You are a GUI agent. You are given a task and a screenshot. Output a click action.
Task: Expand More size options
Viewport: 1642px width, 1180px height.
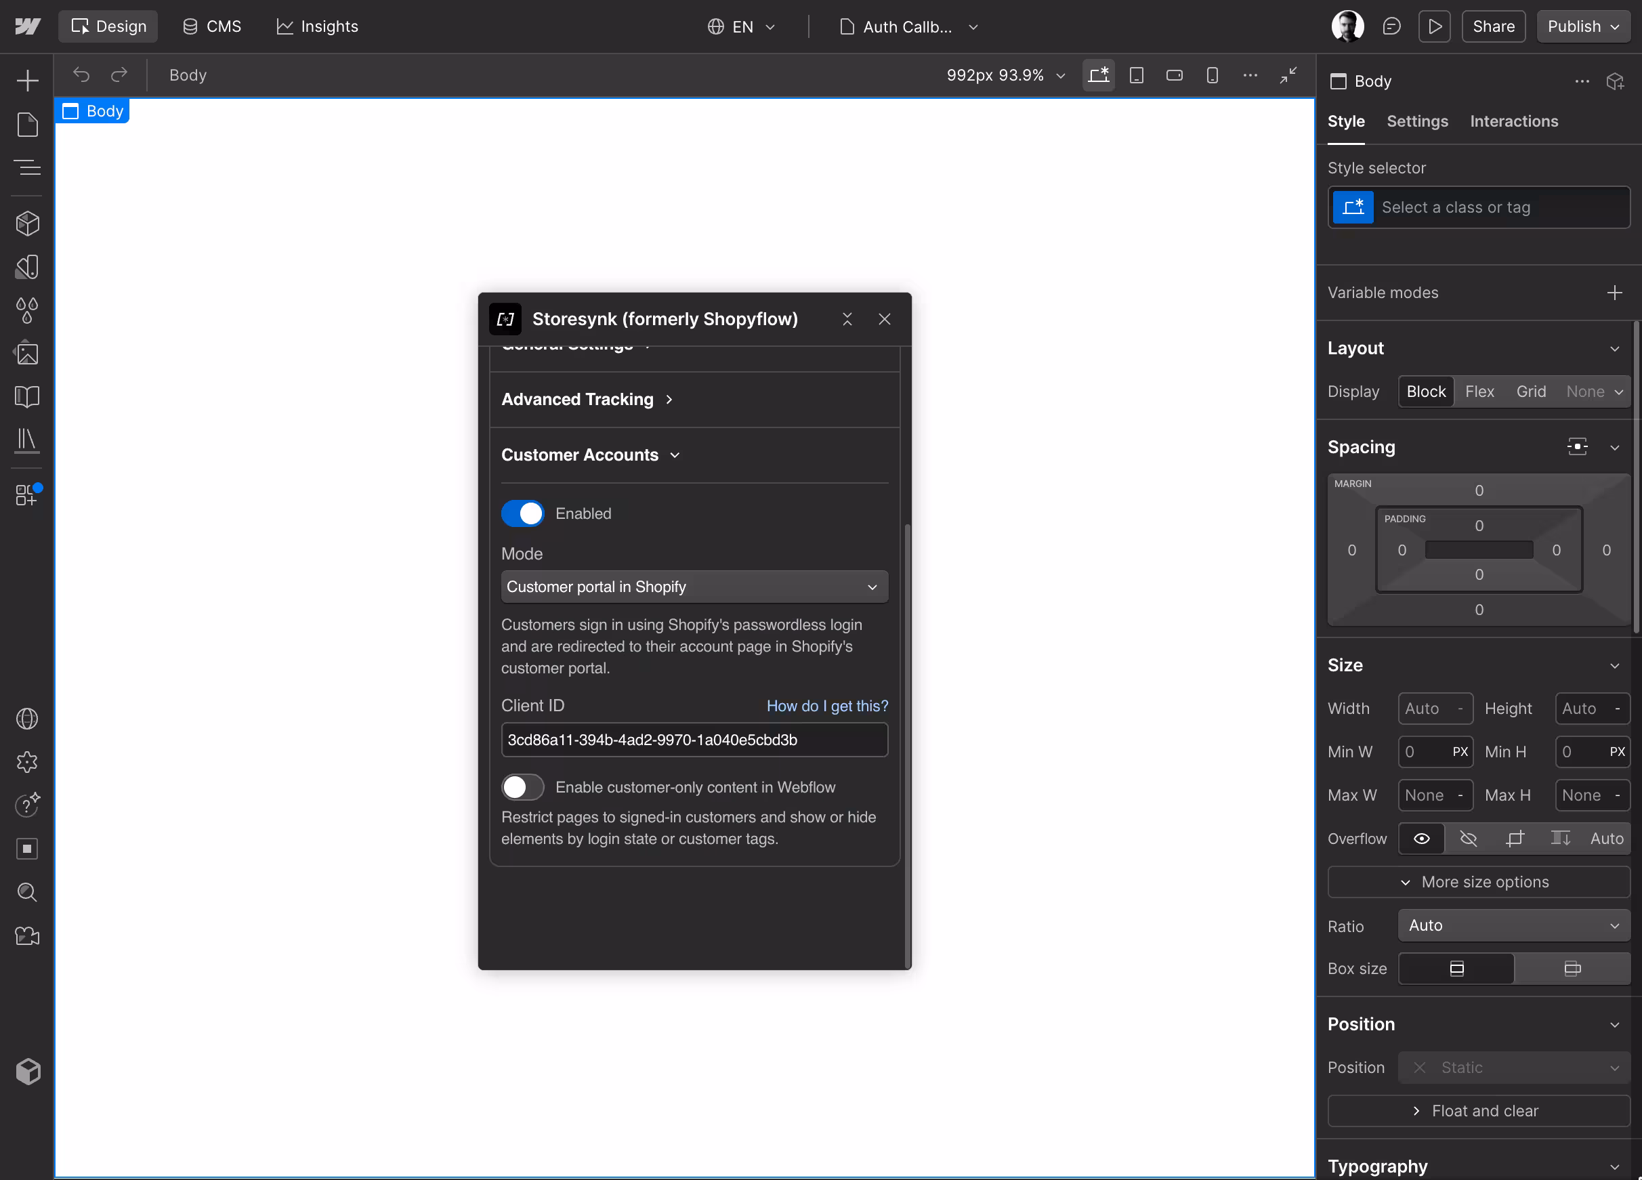point(1478,882)
